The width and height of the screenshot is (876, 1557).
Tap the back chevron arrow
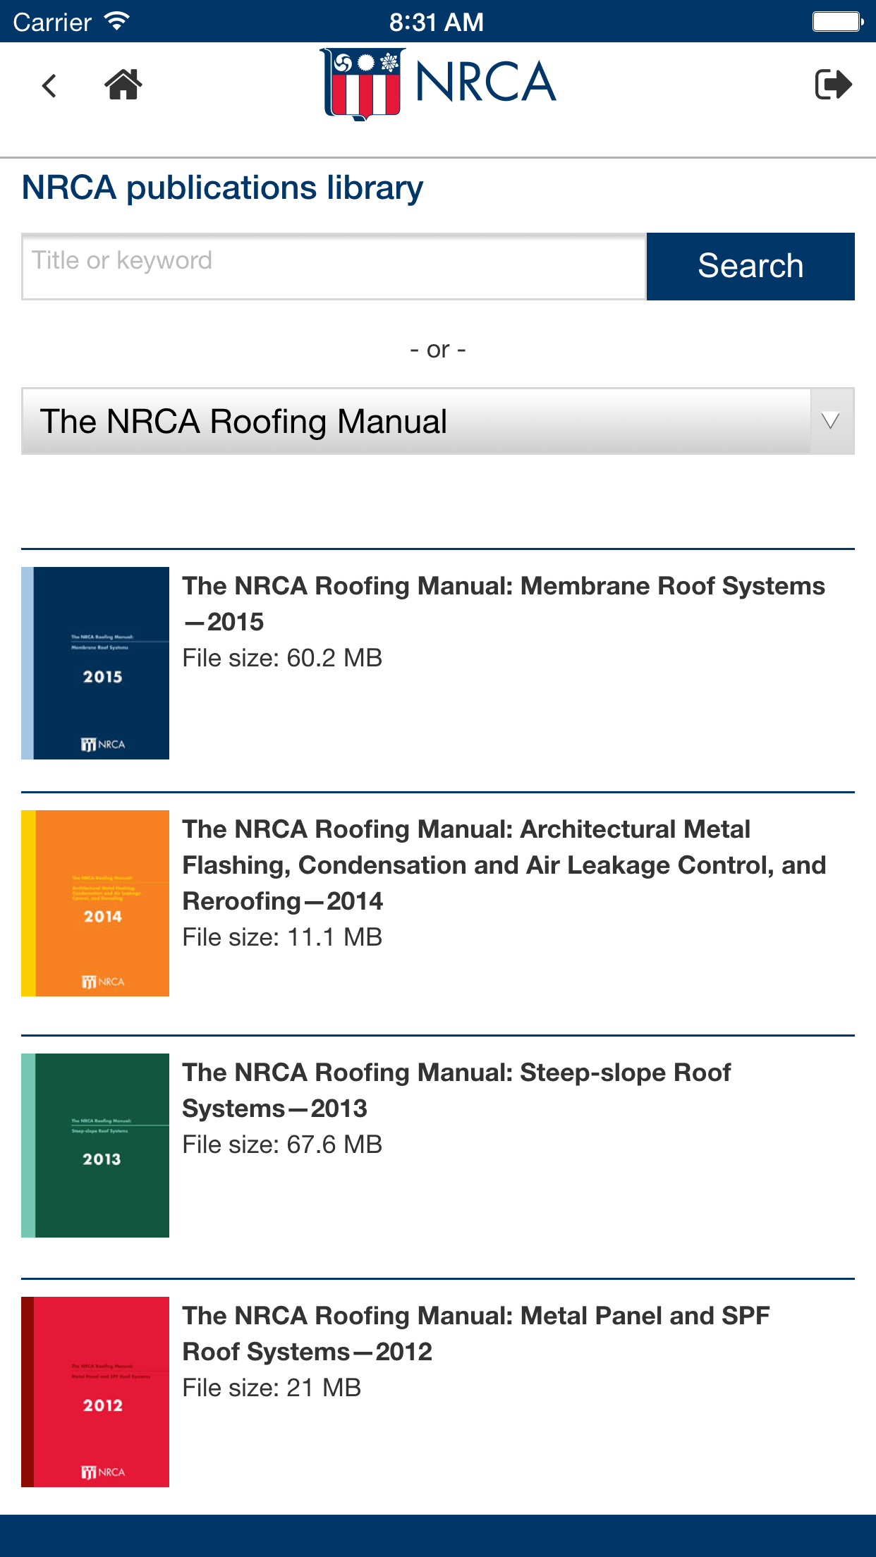point(49,85)
